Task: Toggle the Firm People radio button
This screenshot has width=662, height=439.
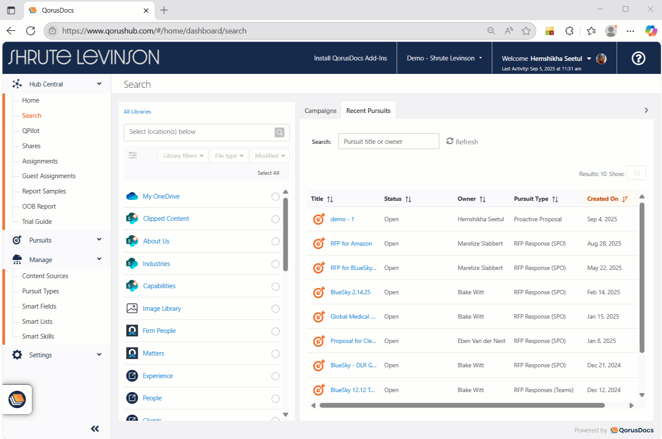Action: coord(275,331)
